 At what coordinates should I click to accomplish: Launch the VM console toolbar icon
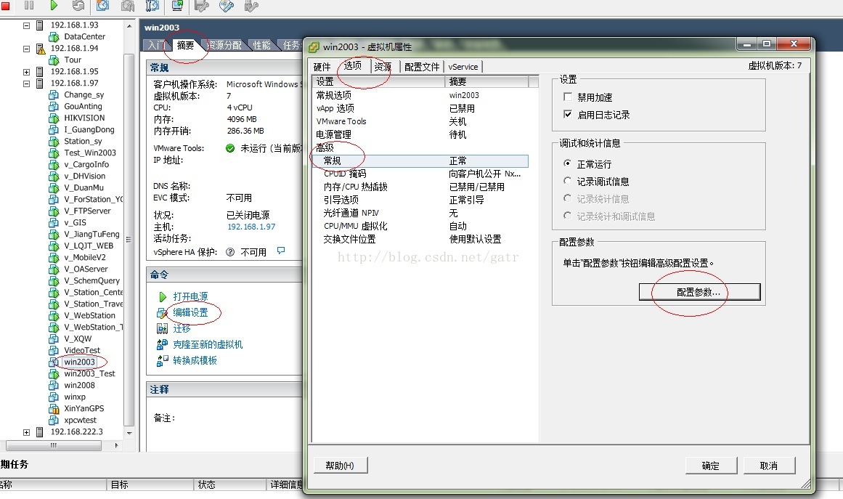(x=177, y=5)
